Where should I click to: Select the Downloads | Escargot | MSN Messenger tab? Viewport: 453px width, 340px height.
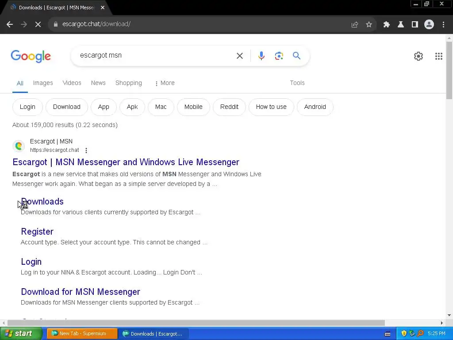point(56,8)
